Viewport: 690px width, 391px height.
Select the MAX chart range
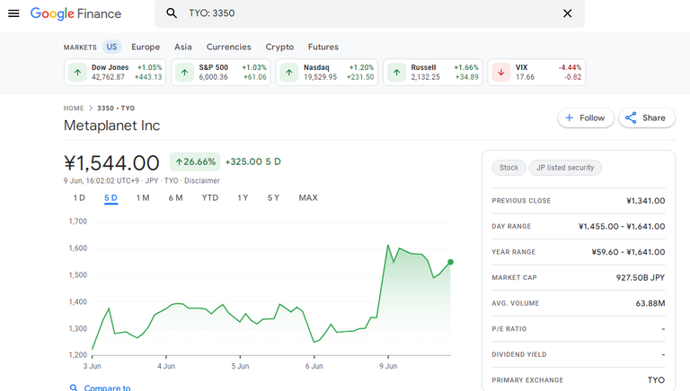click(x=308, y=197)
